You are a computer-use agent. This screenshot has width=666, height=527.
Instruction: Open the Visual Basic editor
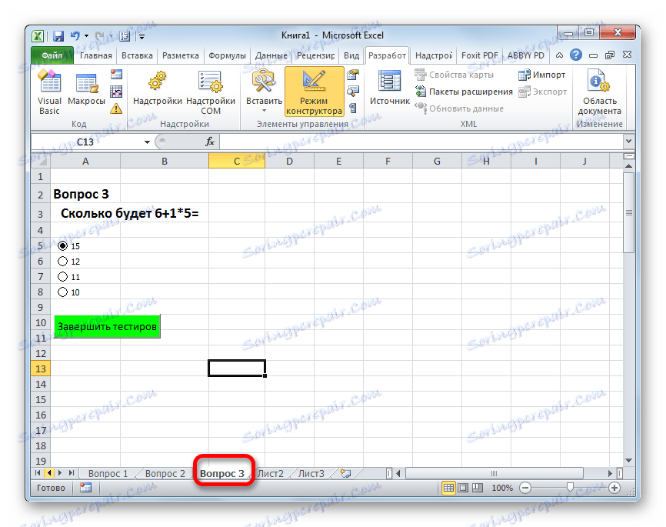point(49,92)
